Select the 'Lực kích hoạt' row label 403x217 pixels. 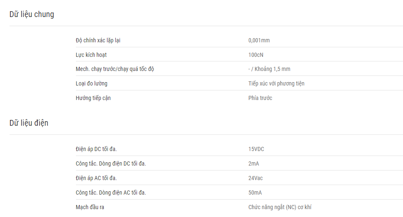point(91,55)
